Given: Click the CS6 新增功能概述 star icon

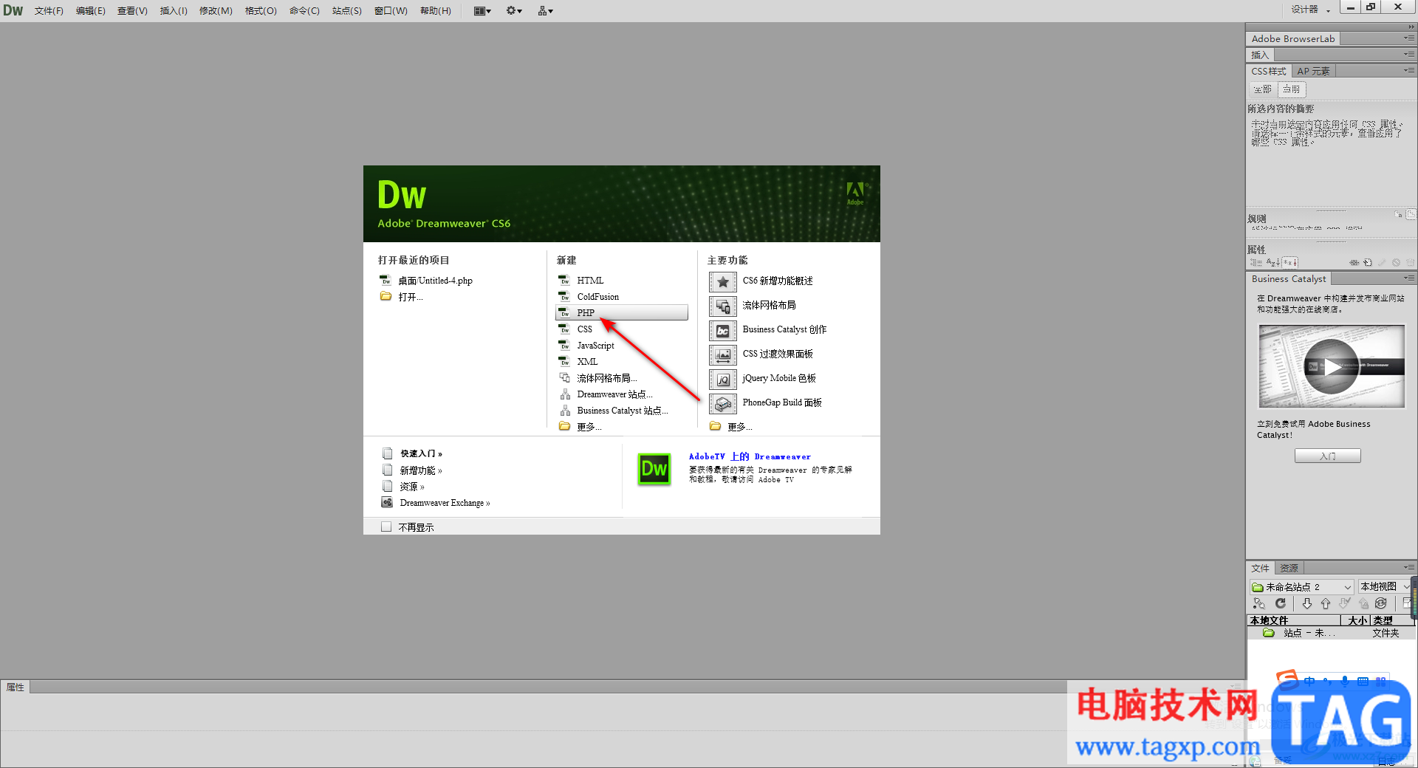Looking at the screenshot, I should point(723,281).
